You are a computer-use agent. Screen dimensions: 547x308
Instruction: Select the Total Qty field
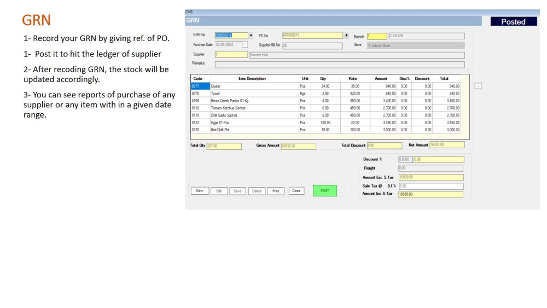224,146
